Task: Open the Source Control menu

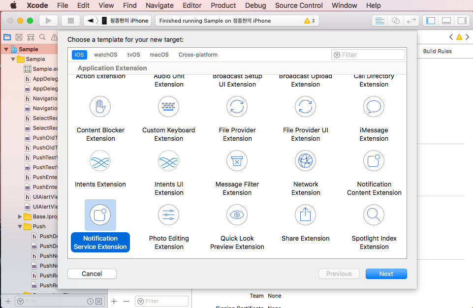Action: tap(299, 5)
